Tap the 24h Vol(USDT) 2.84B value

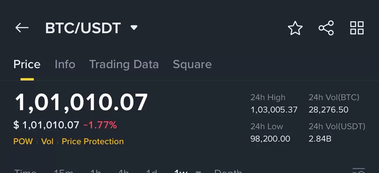point(320,139)
